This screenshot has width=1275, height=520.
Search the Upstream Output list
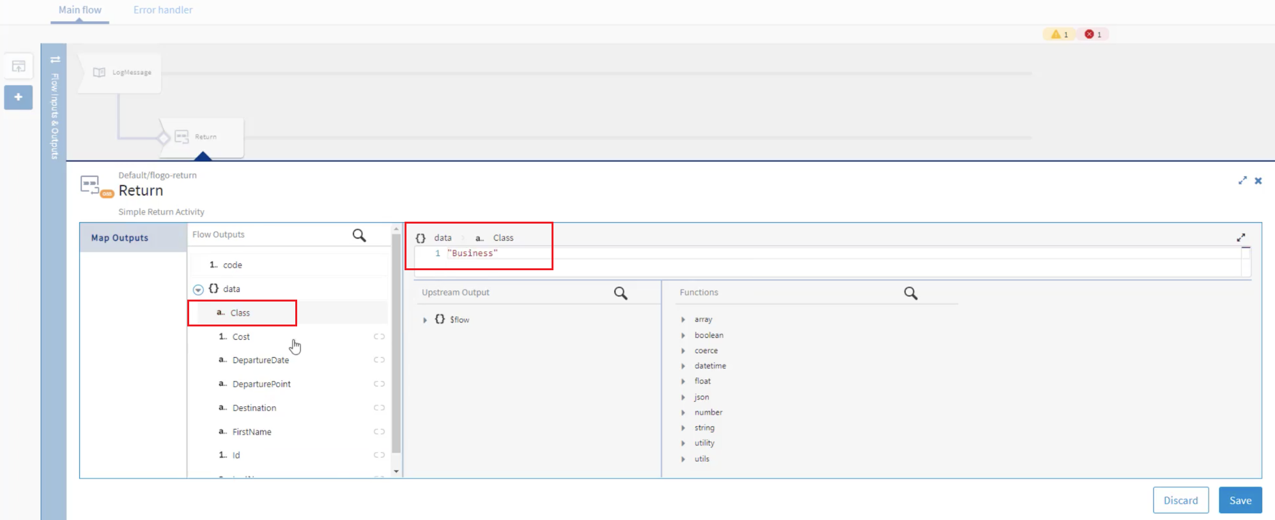point(621,293)
